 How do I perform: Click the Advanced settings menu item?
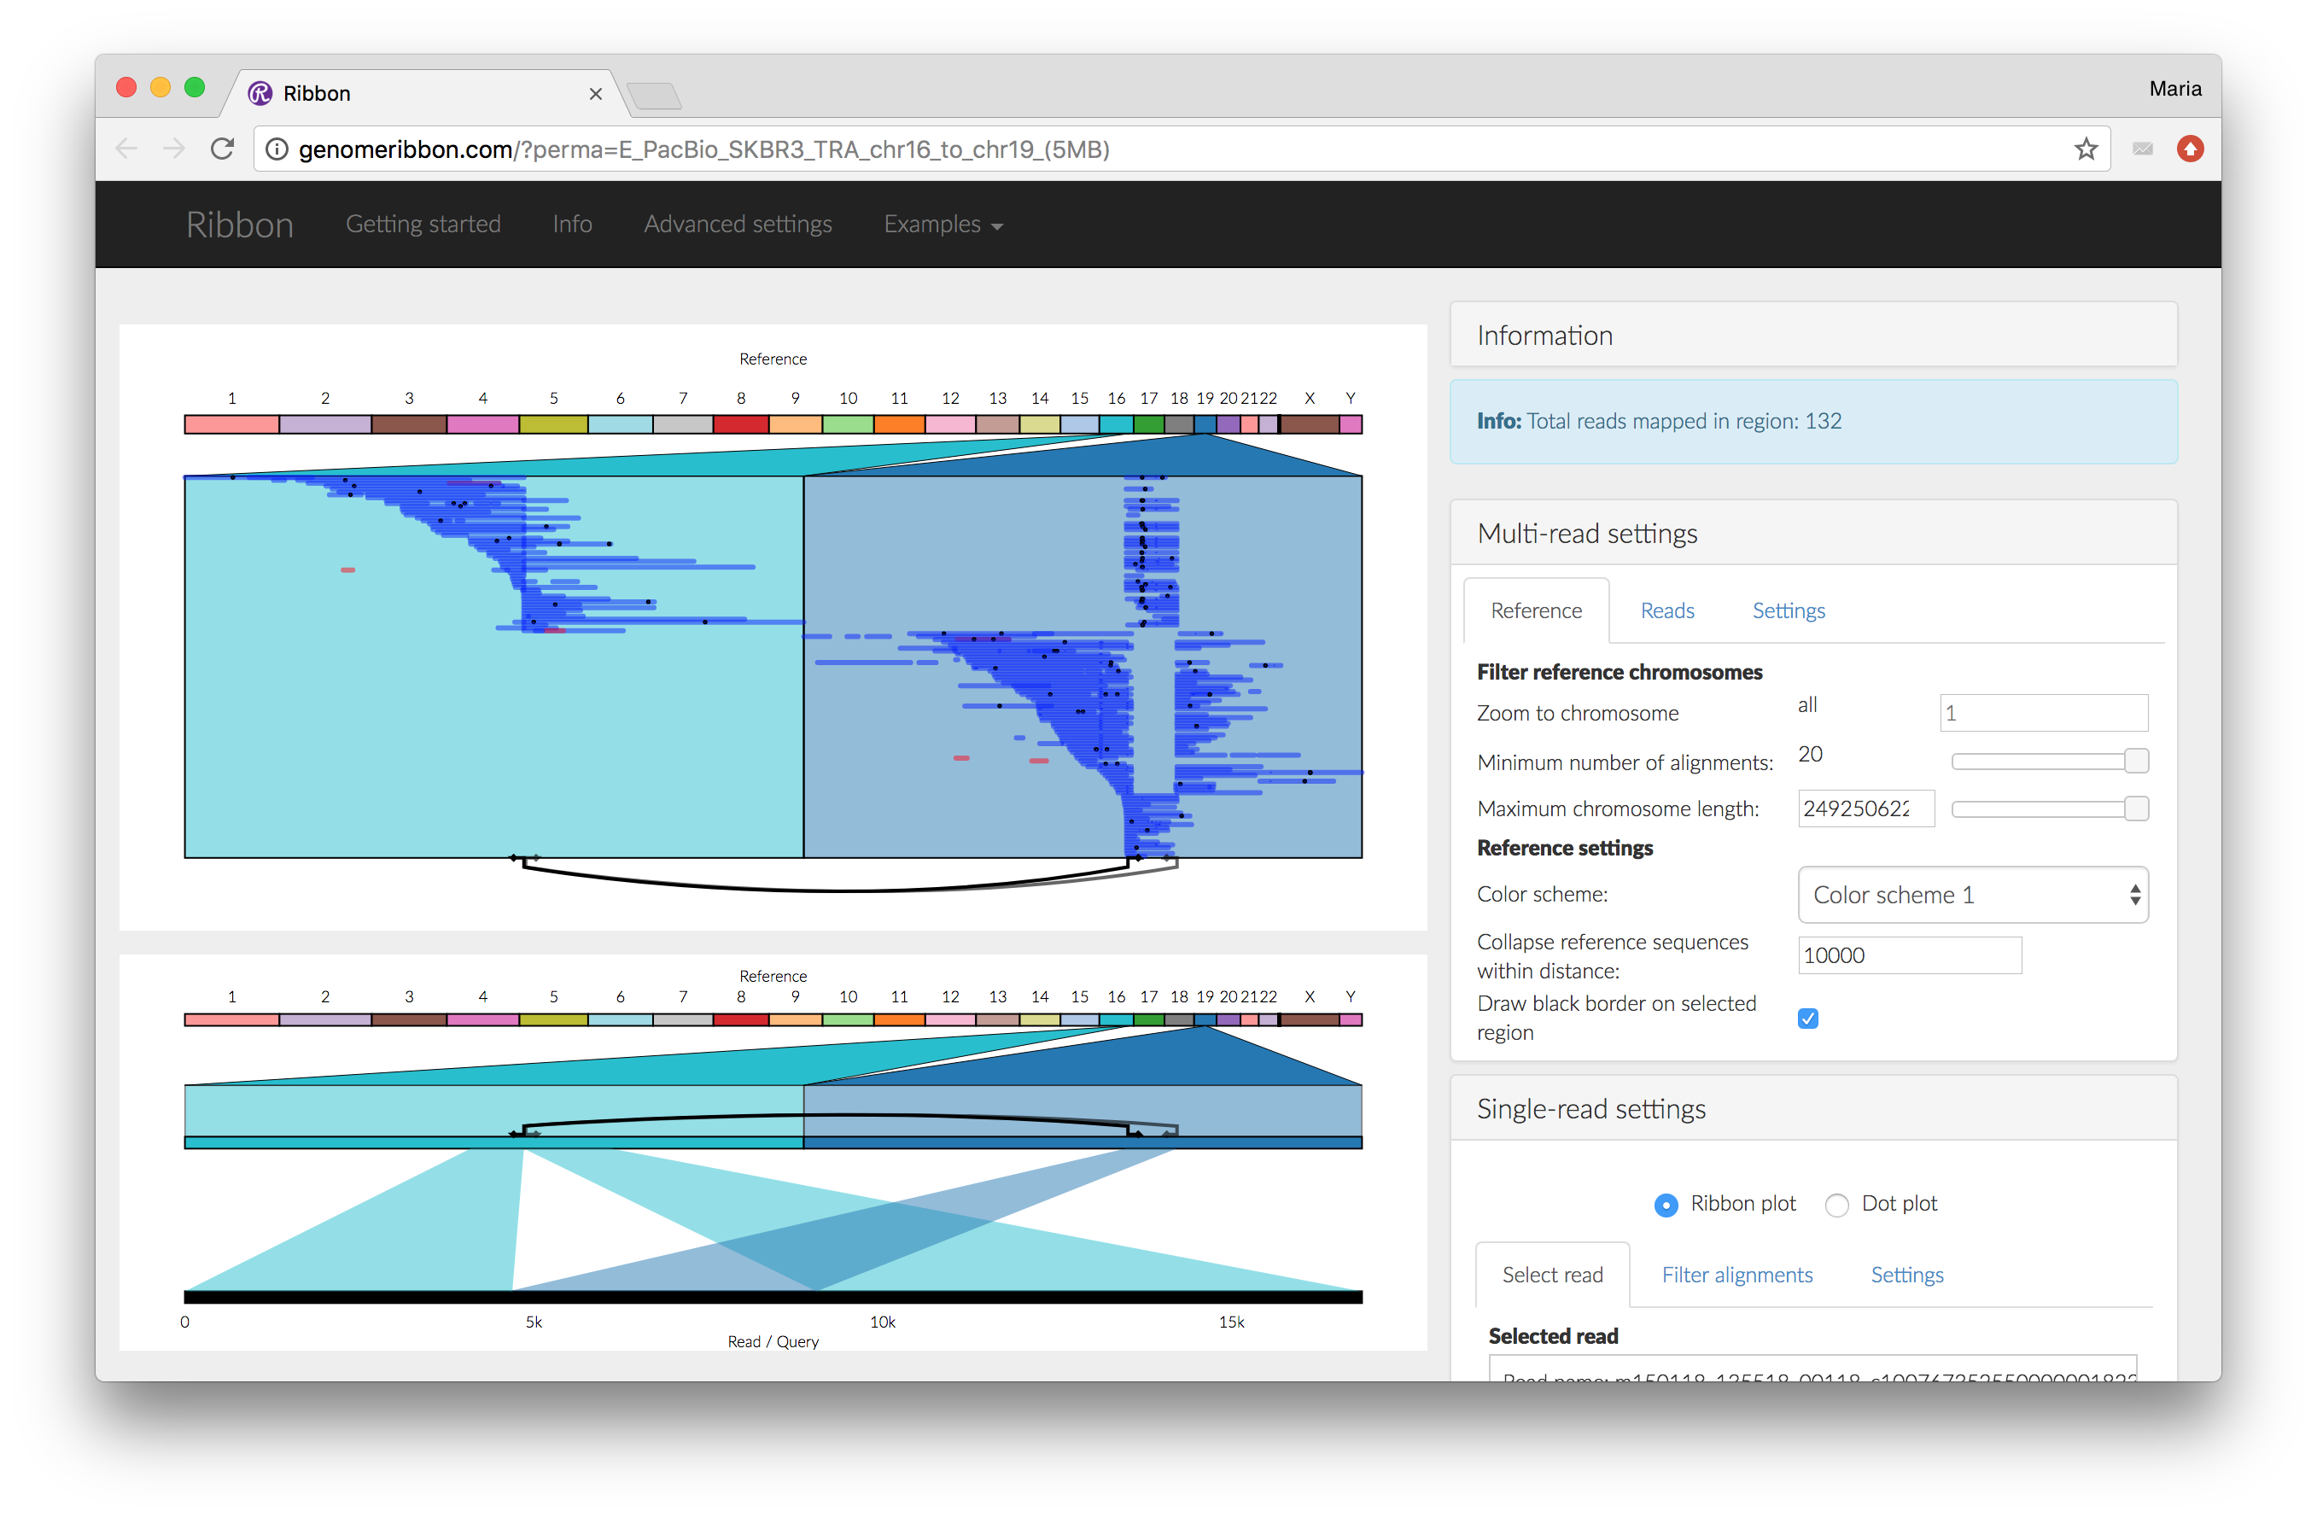tap(737, 224)
